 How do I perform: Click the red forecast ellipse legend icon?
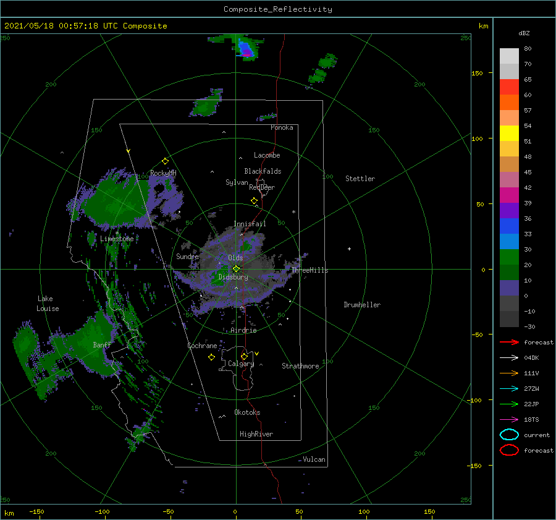[509, 450]
